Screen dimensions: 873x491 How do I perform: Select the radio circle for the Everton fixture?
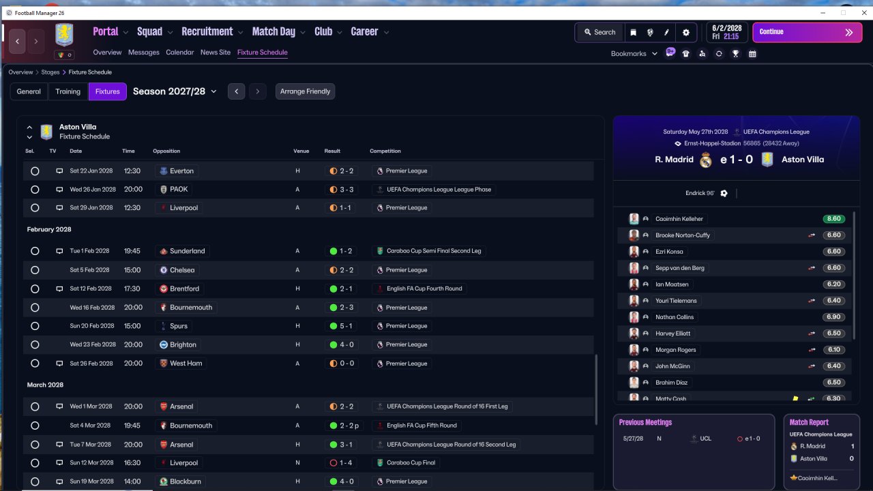pyautogui.click(x=35, y=171)
